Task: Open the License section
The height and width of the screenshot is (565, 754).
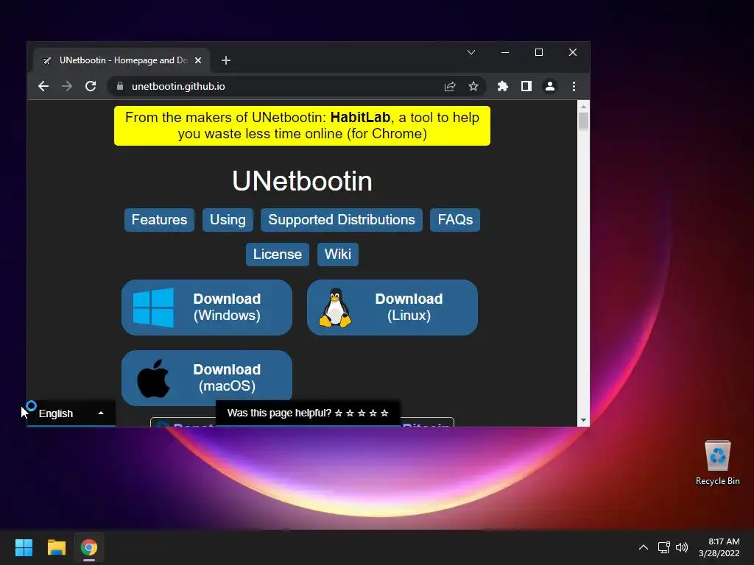Action: tap(278, 254)
